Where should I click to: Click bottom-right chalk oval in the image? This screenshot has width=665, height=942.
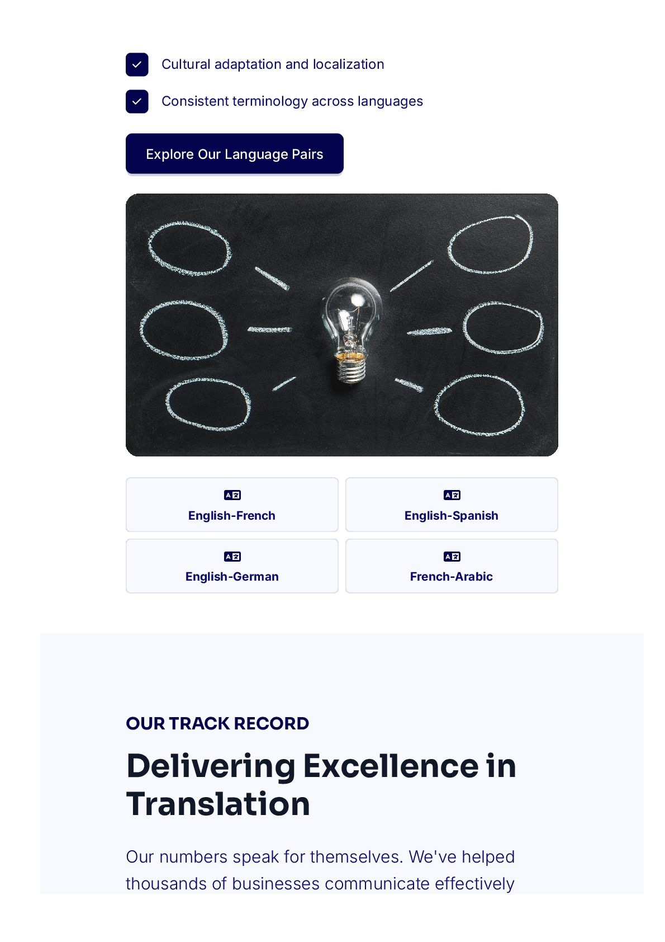pos(479,405)
